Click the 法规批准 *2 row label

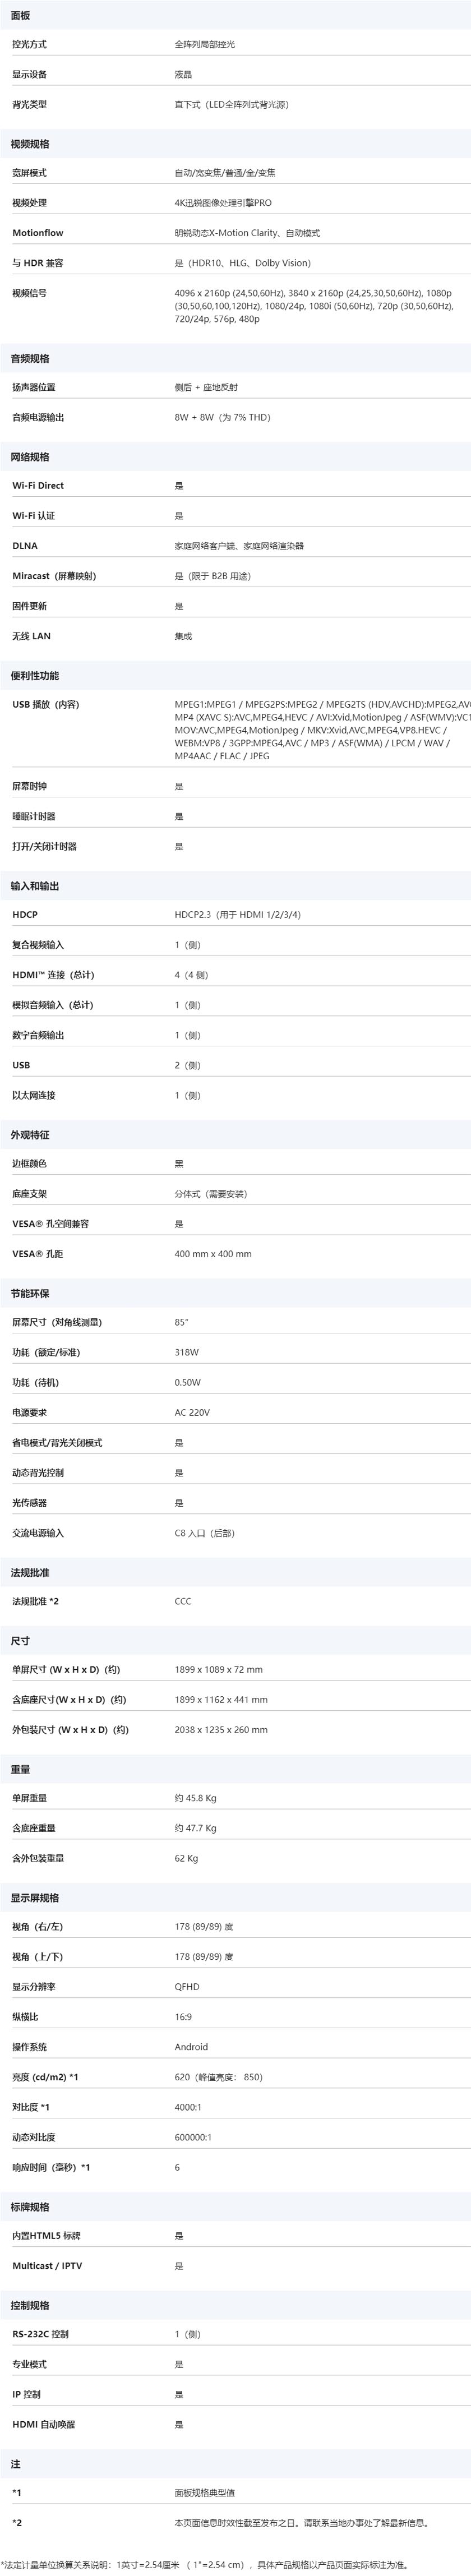tap(36, 1601)
